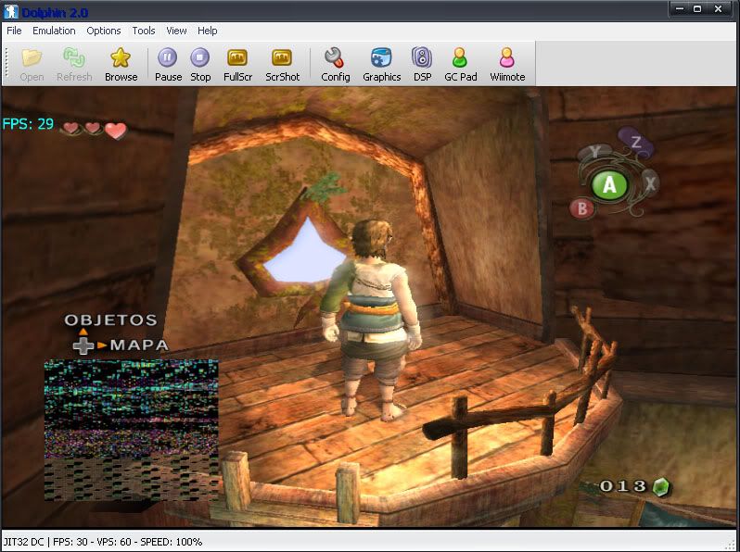Click the X button in game HUD
Image resolution: width=740 pixels, height=552 pixels.
coord(650,183)
